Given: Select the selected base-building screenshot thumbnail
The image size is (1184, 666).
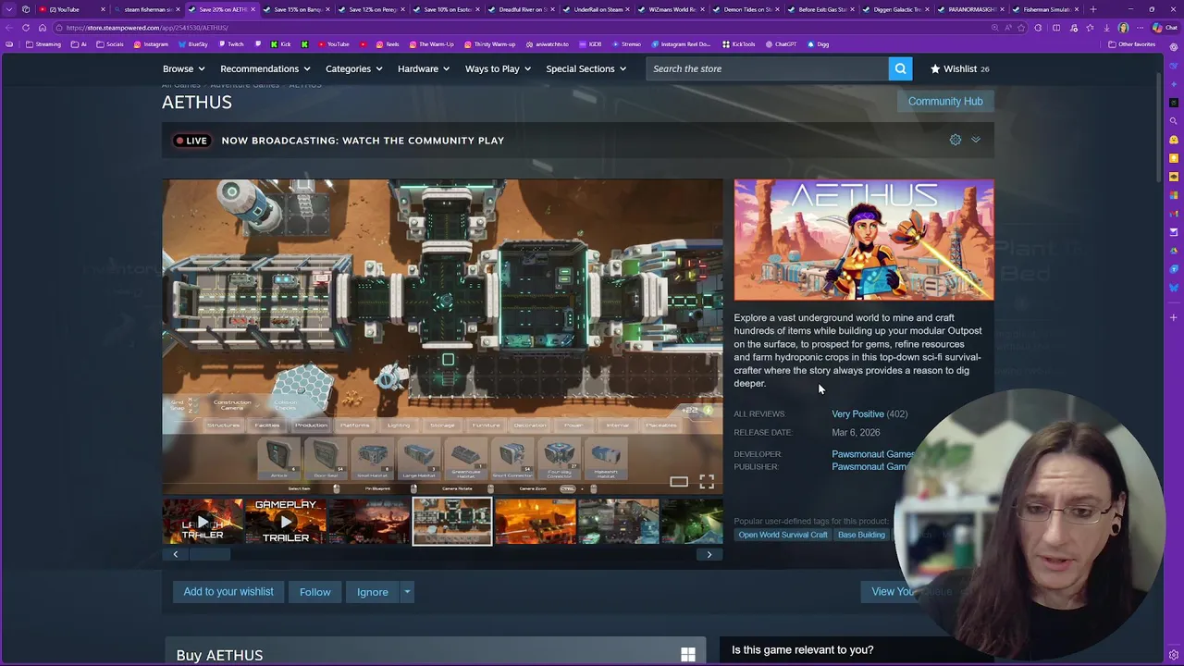Looking at the screenshot, I should click(452, 522).
